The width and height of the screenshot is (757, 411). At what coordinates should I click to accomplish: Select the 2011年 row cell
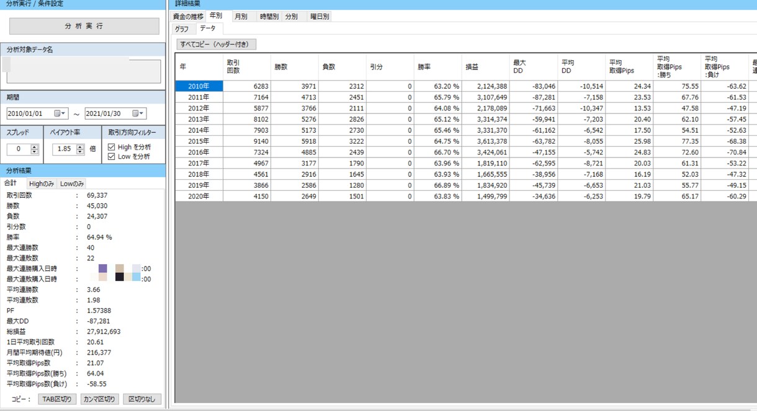(x=199, y=97)
